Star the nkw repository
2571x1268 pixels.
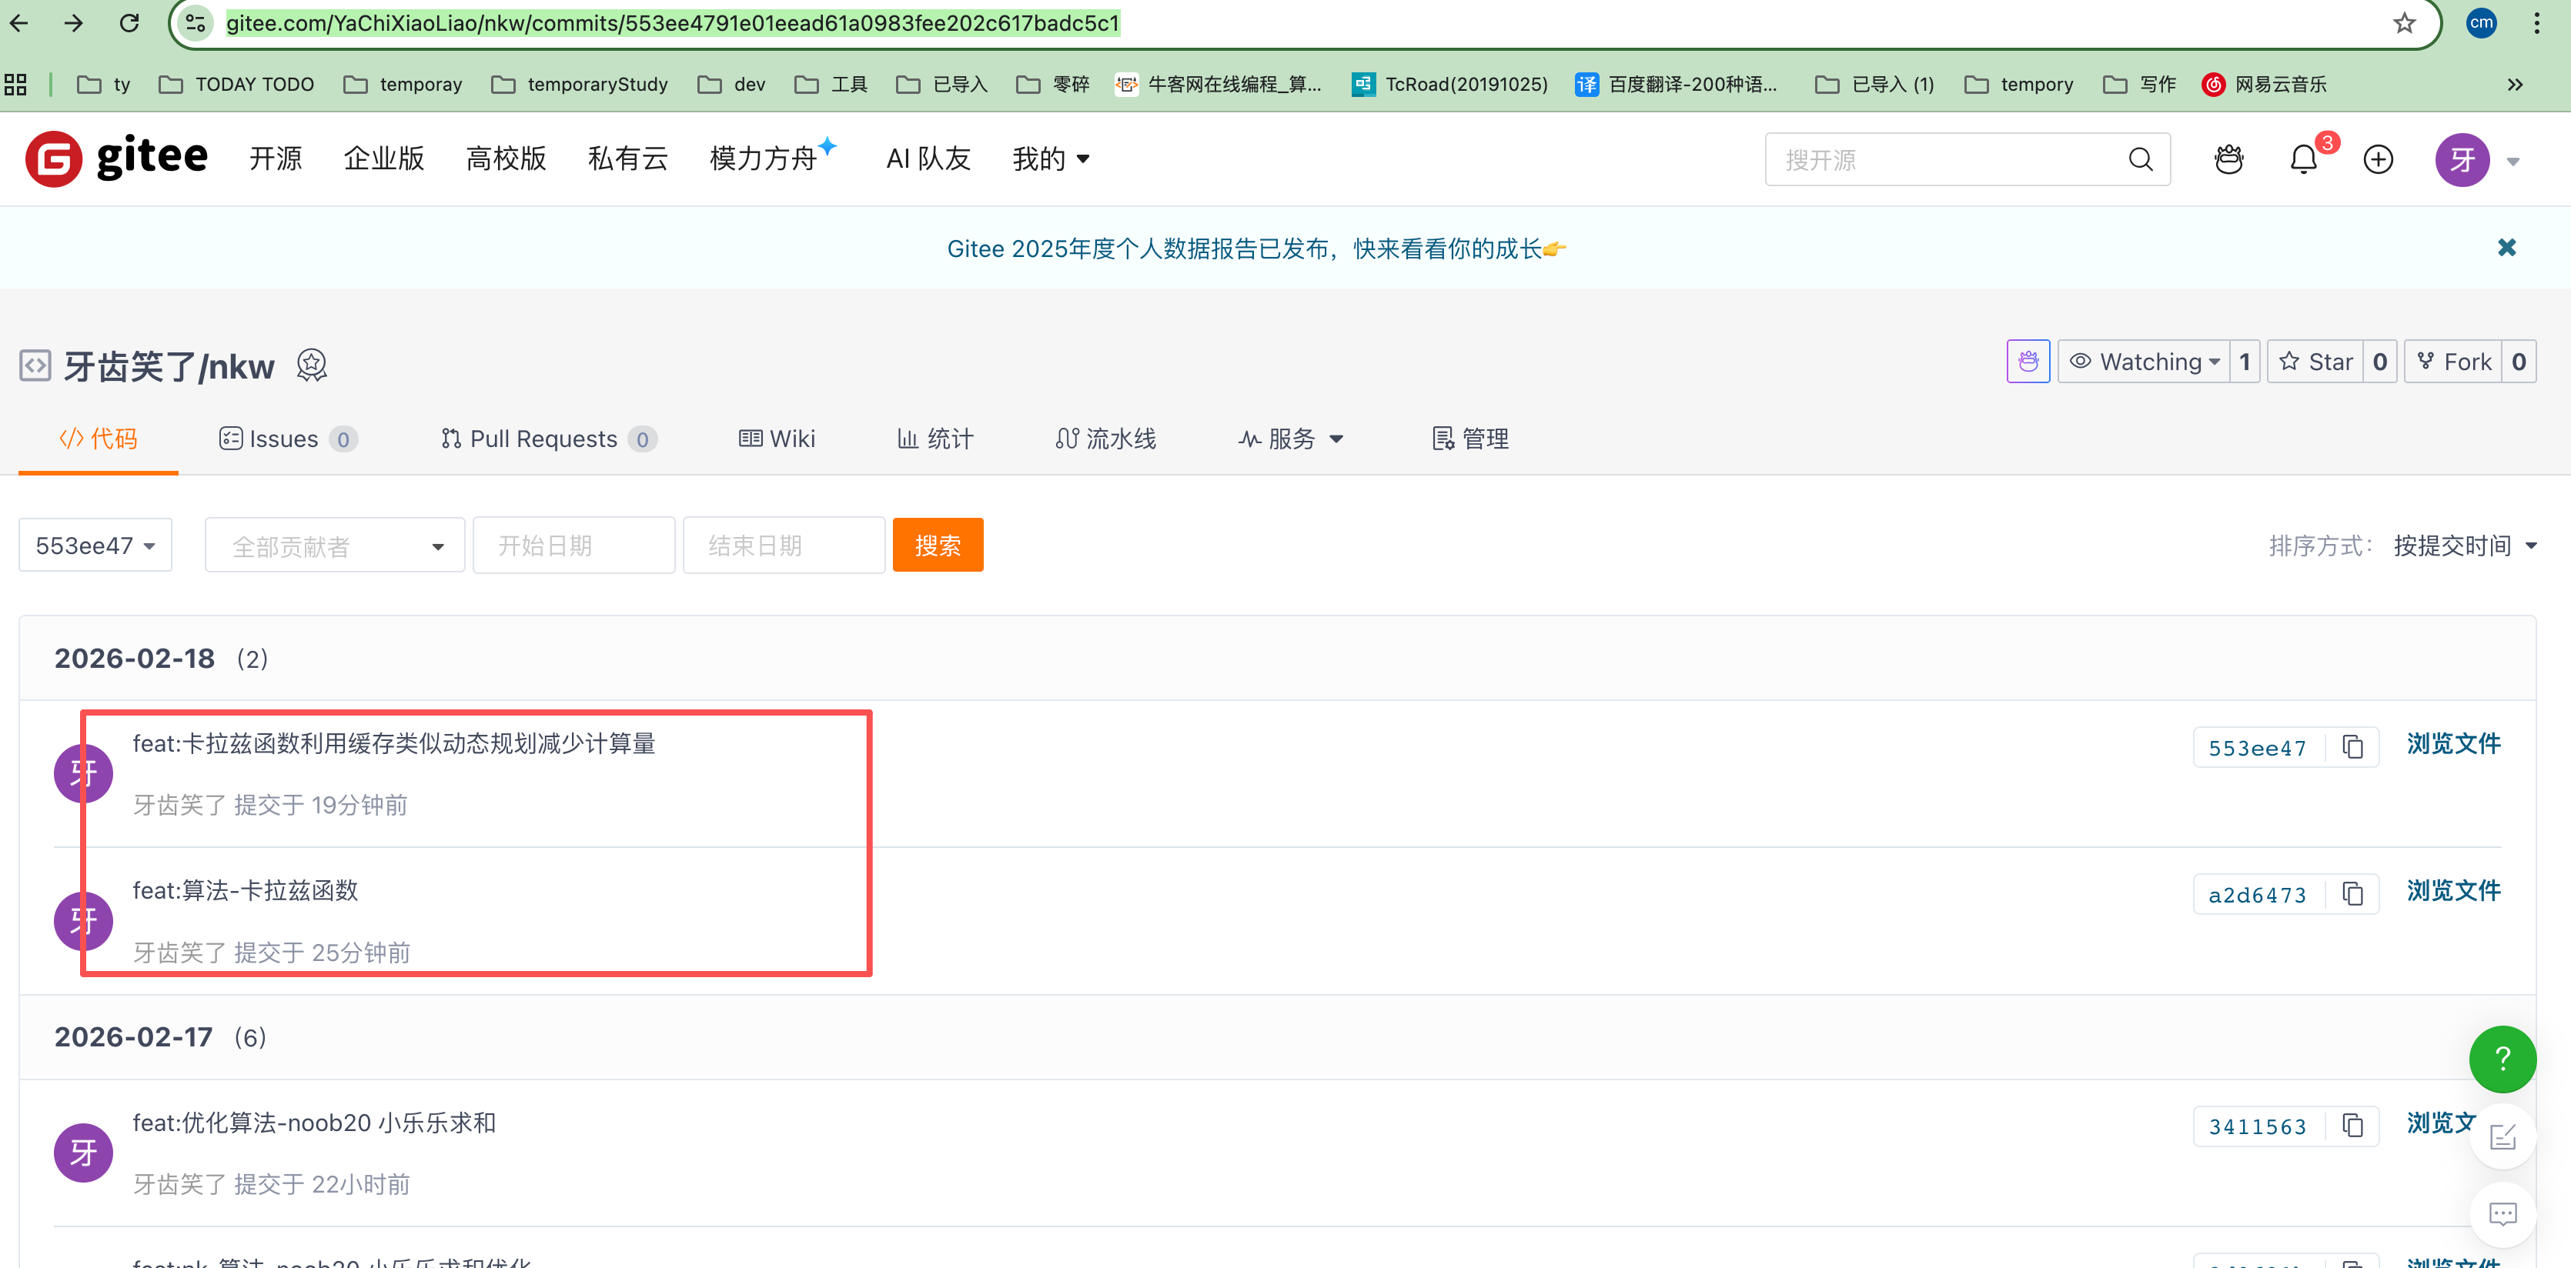(2316, 362)
